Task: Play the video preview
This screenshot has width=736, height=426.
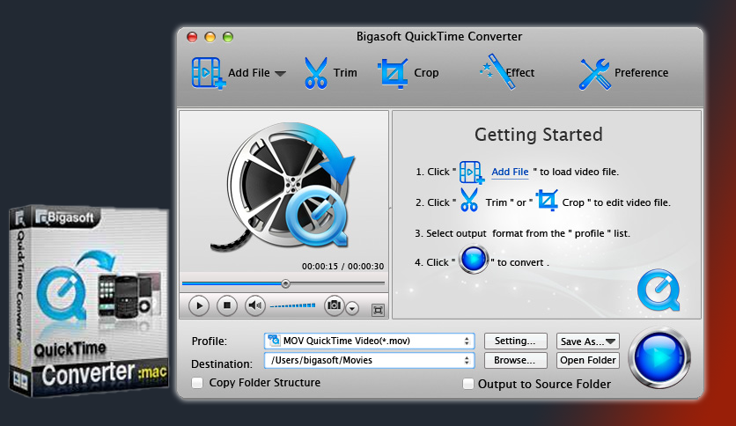Action: 199,306
